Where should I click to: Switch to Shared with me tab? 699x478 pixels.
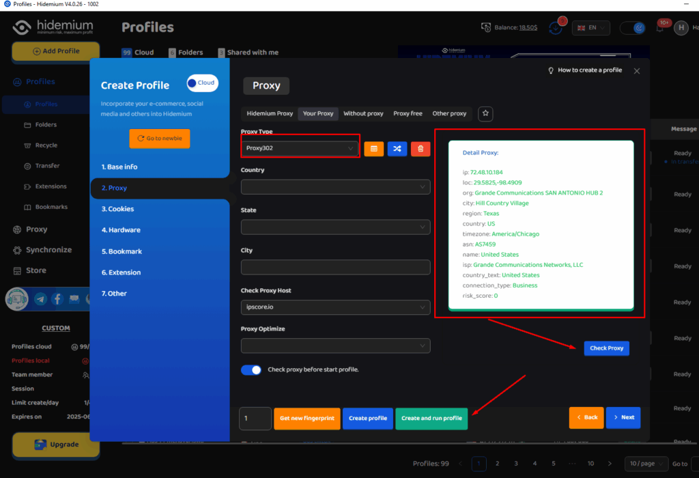tap(248, 53)
